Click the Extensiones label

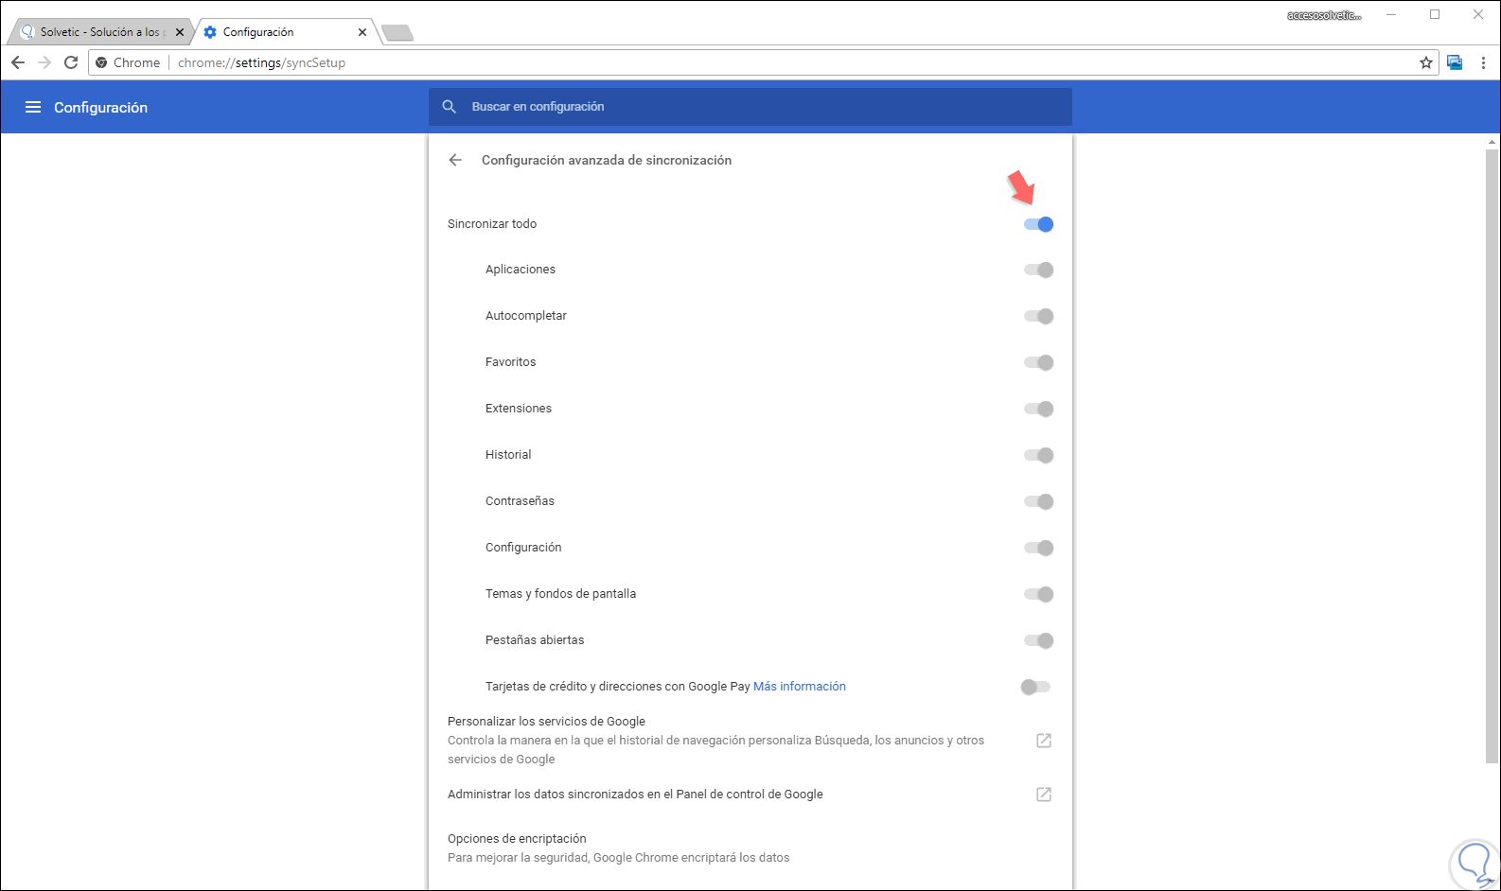519,409
